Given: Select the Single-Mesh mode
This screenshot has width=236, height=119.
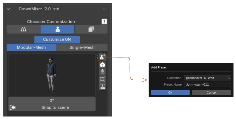Looking at the screenshot, I should [82, 48].
